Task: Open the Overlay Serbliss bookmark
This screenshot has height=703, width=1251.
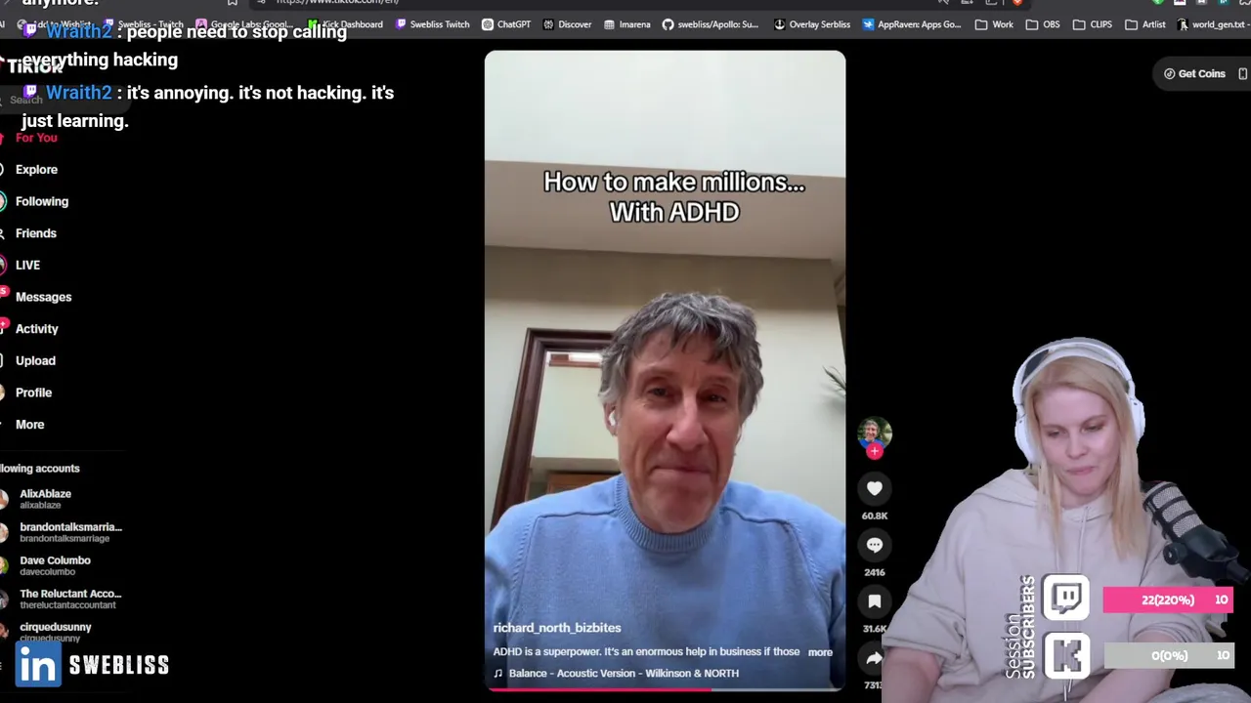Action: tap(811, 24)
